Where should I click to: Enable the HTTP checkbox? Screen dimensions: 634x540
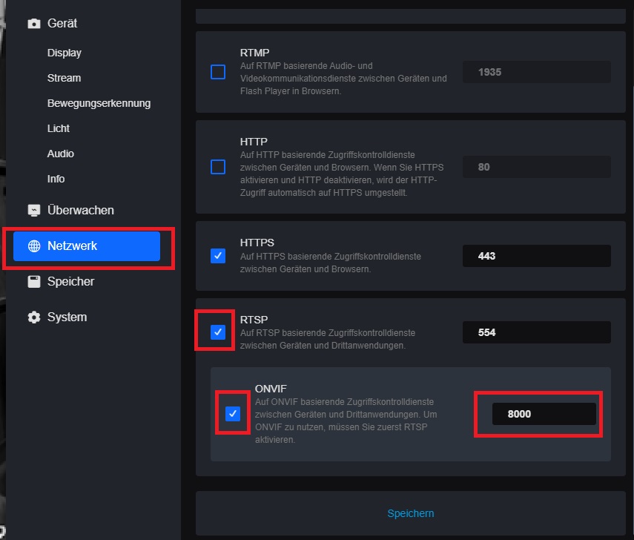tap(218, 167)
